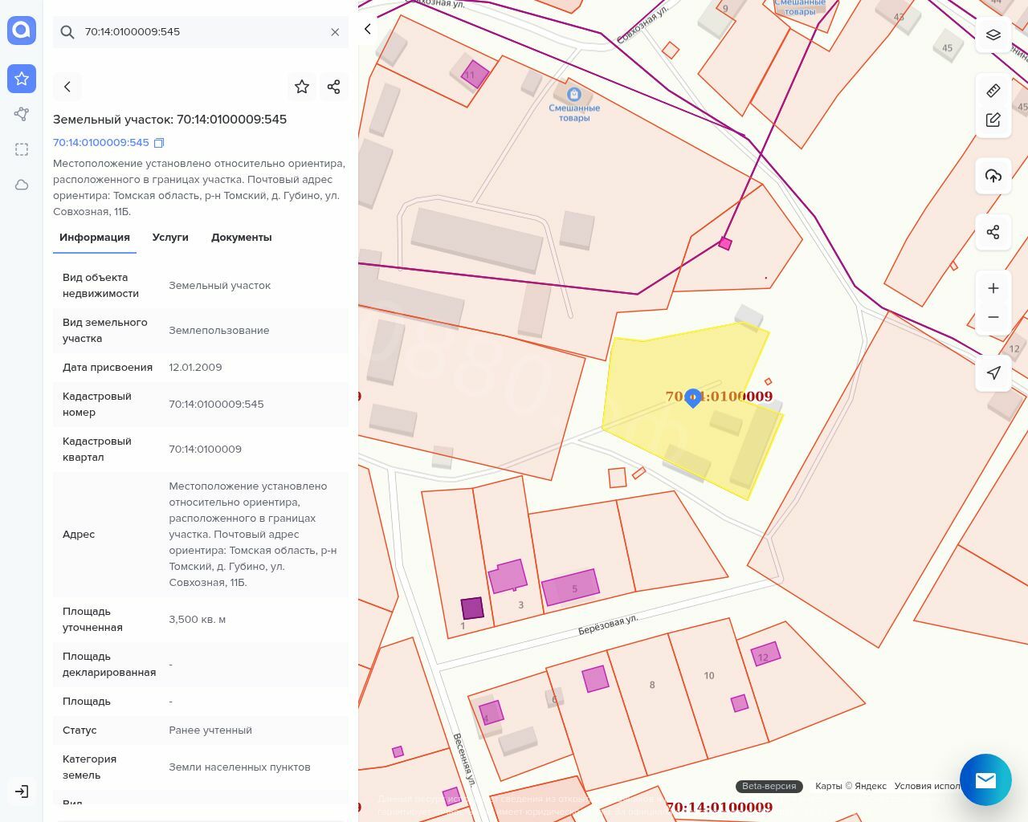Share the map via right toolbar
Viewport: 1028px width, 822px height.
(993, 232)
